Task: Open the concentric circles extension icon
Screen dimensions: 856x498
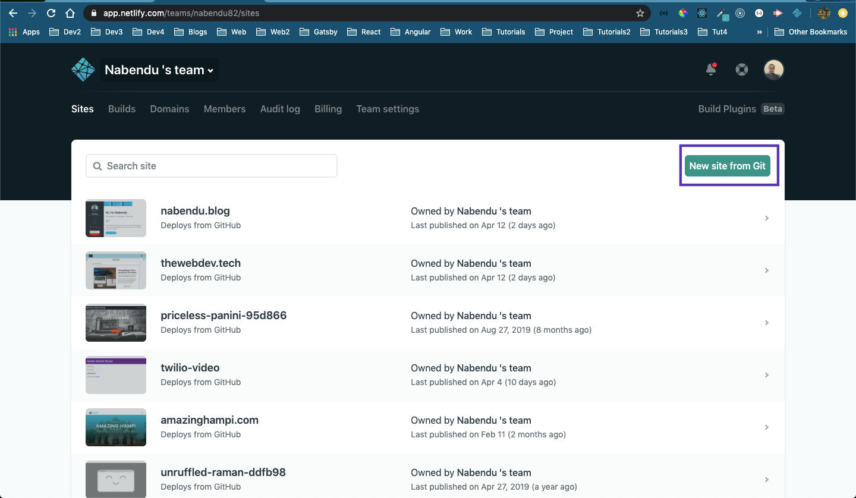Action: (x=740, y=12)
